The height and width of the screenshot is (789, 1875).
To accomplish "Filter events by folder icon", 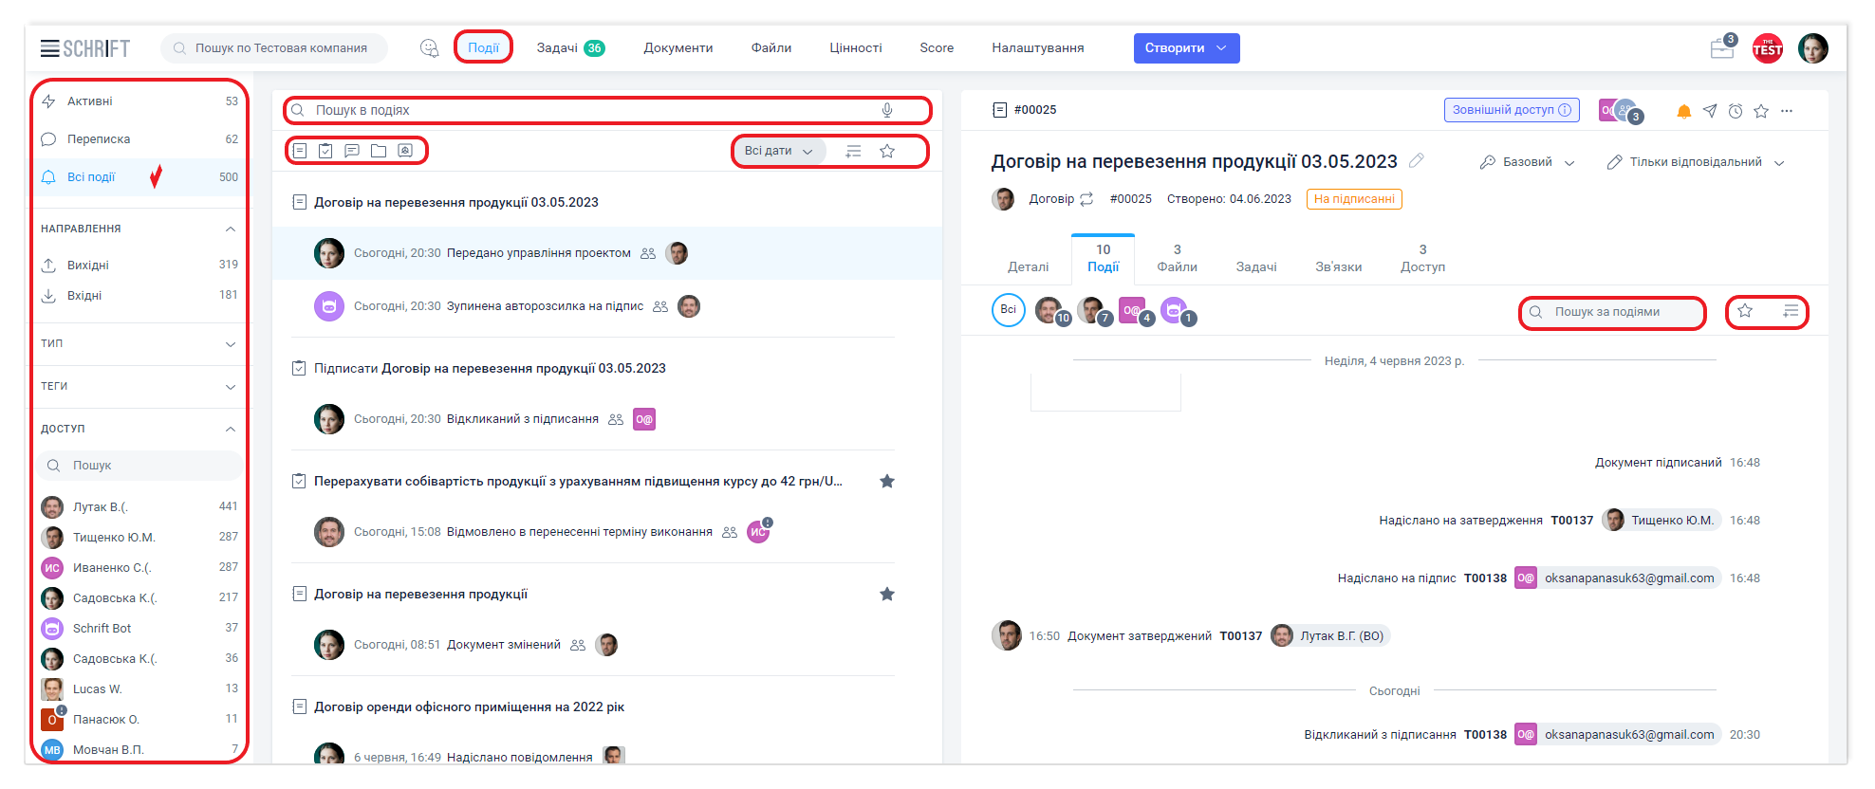I will click(x=379, y=151).
